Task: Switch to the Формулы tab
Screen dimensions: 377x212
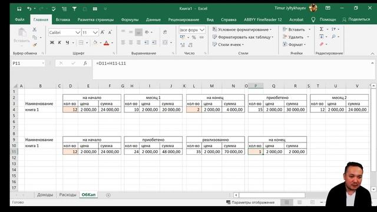Action: [130, 19]
